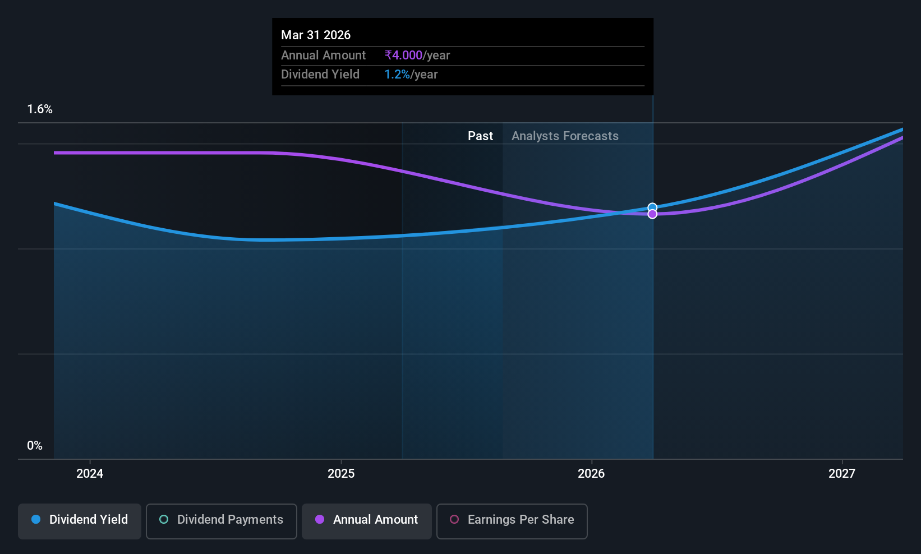Click the 1.6% y-axis label
921x554 pixels.
point(40,109)
